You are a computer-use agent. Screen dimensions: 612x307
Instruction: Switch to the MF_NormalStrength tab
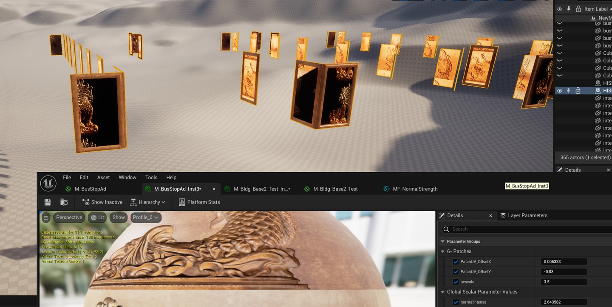415,189
